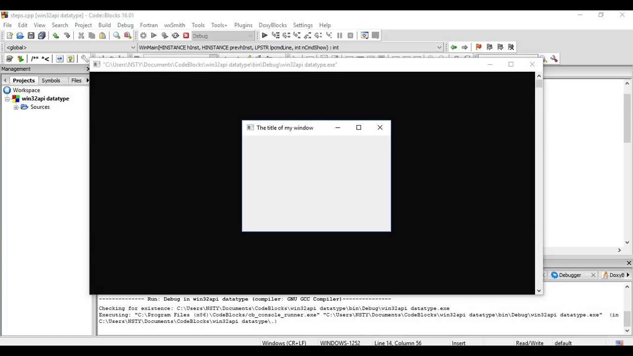Click the Break debugger pause icon
Viewport: 633px width, 356px height.
pyautogui.click(x=340, y=36)
